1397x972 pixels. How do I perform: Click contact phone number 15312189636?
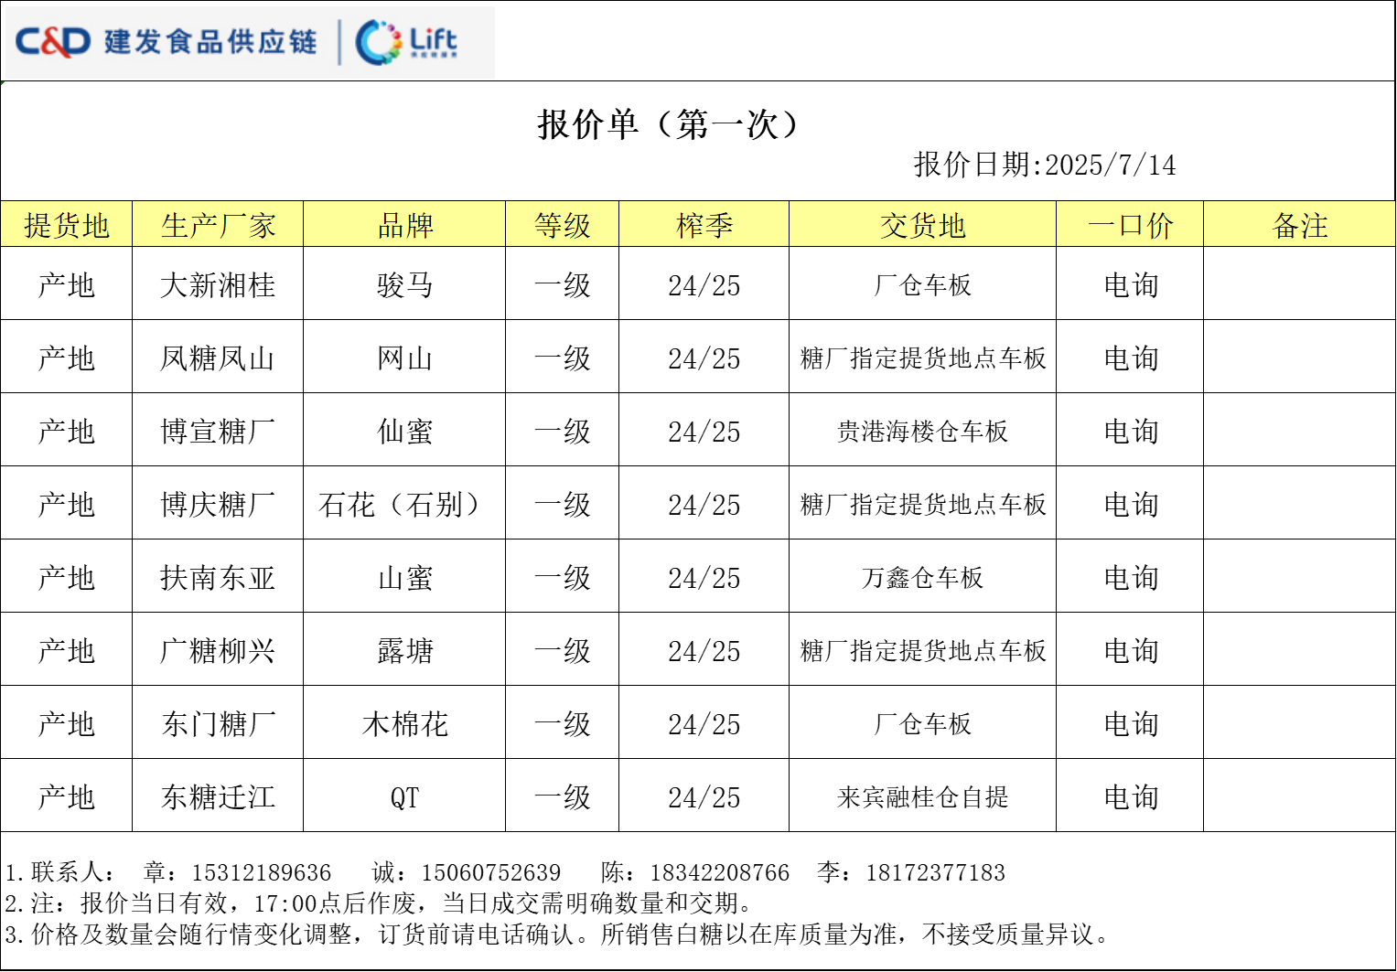pyautogui.click(x=261, y=873)
